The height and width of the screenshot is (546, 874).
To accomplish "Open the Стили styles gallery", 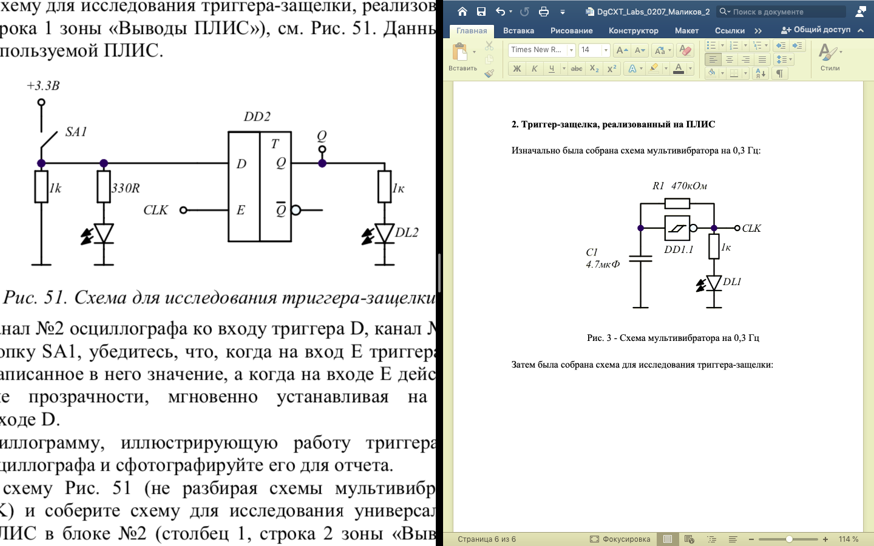I will click(830, 57).
